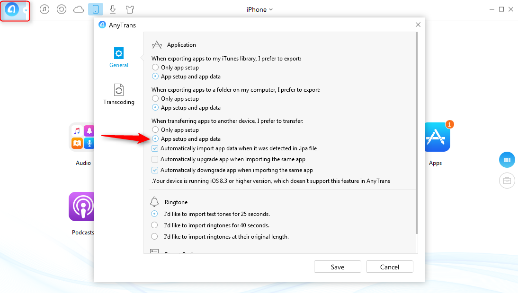This screenshot has width=518, height=293.
Task: Switch to the Transcoding settings tab
Action: (118, 94)
